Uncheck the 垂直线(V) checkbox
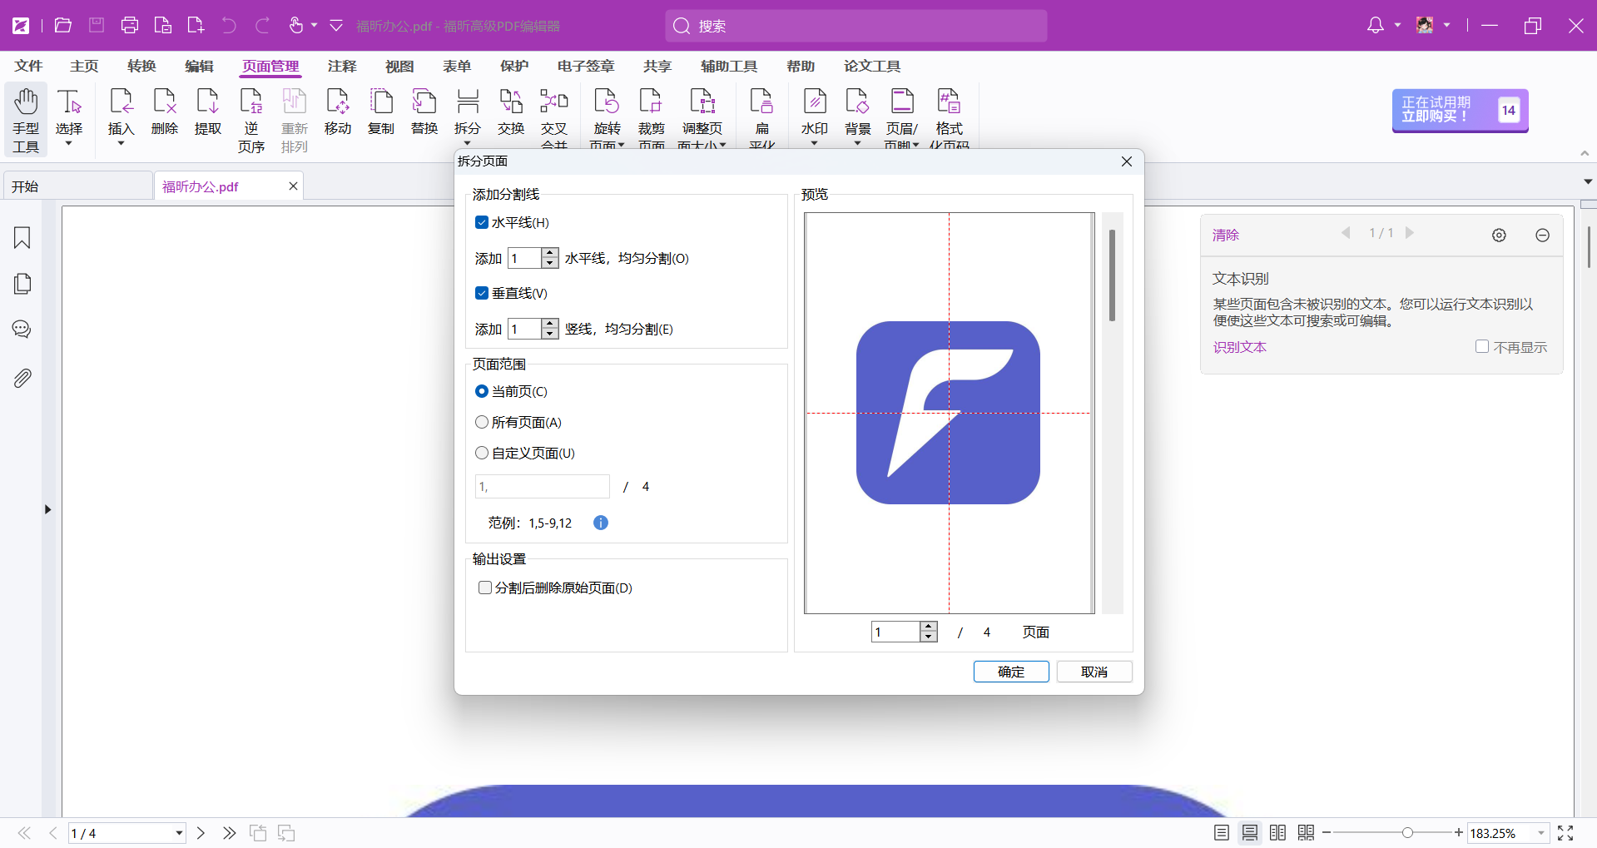Screen dimensions: 1597x848 [481, 293]
